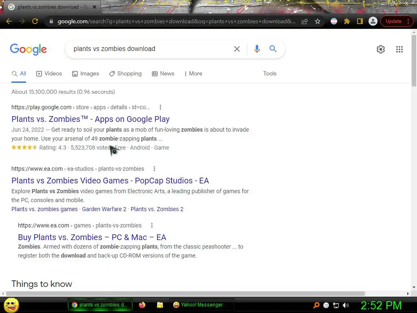Viewport: 417px width, 313px height.
Task: Click the vertical page scrollbar
Action: [414, 61]
